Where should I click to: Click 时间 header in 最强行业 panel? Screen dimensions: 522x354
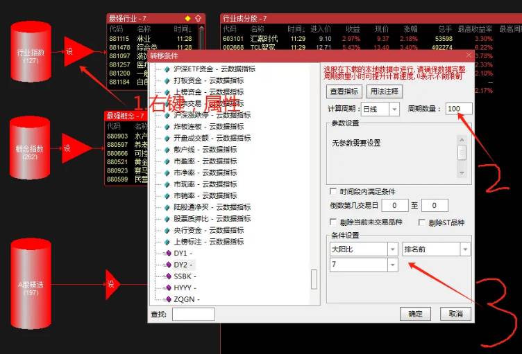[183, 29]
